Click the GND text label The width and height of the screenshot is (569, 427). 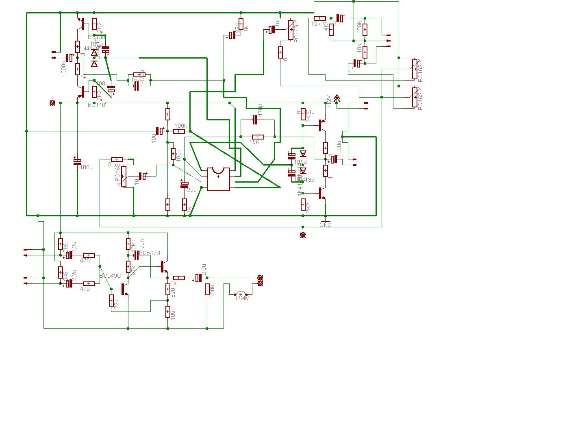[x=326, y=225]
